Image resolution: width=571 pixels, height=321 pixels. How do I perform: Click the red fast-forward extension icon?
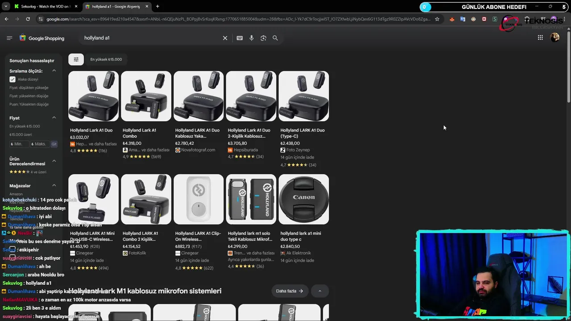[x=484, y=19]
